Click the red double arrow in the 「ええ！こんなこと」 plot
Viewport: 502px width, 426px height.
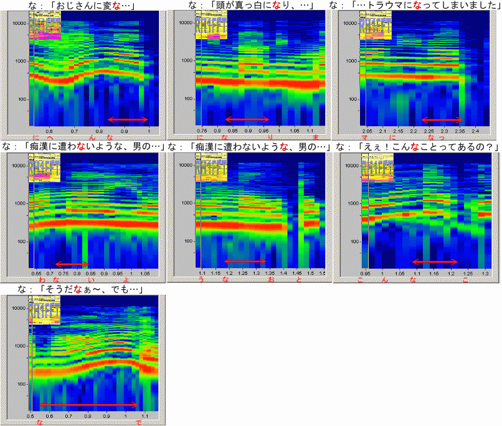point(435,262)
